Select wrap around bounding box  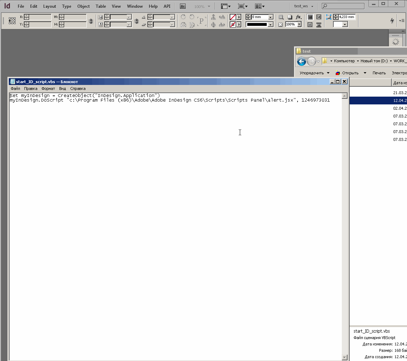tap(319, 17)
